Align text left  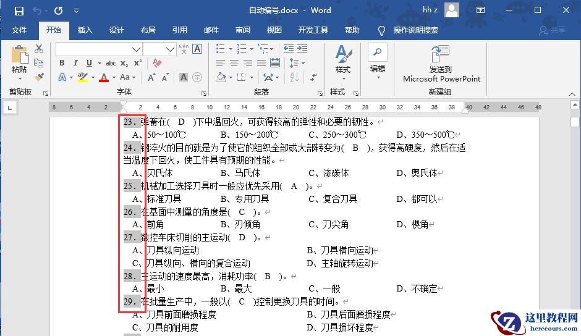click(x=221, y=63)
